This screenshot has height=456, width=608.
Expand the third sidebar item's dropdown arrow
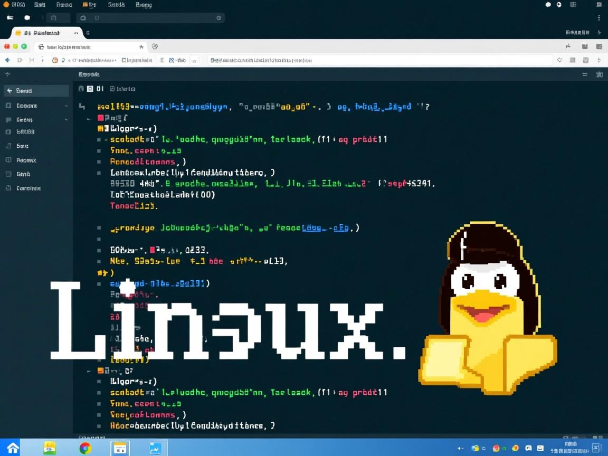[65, 119]
